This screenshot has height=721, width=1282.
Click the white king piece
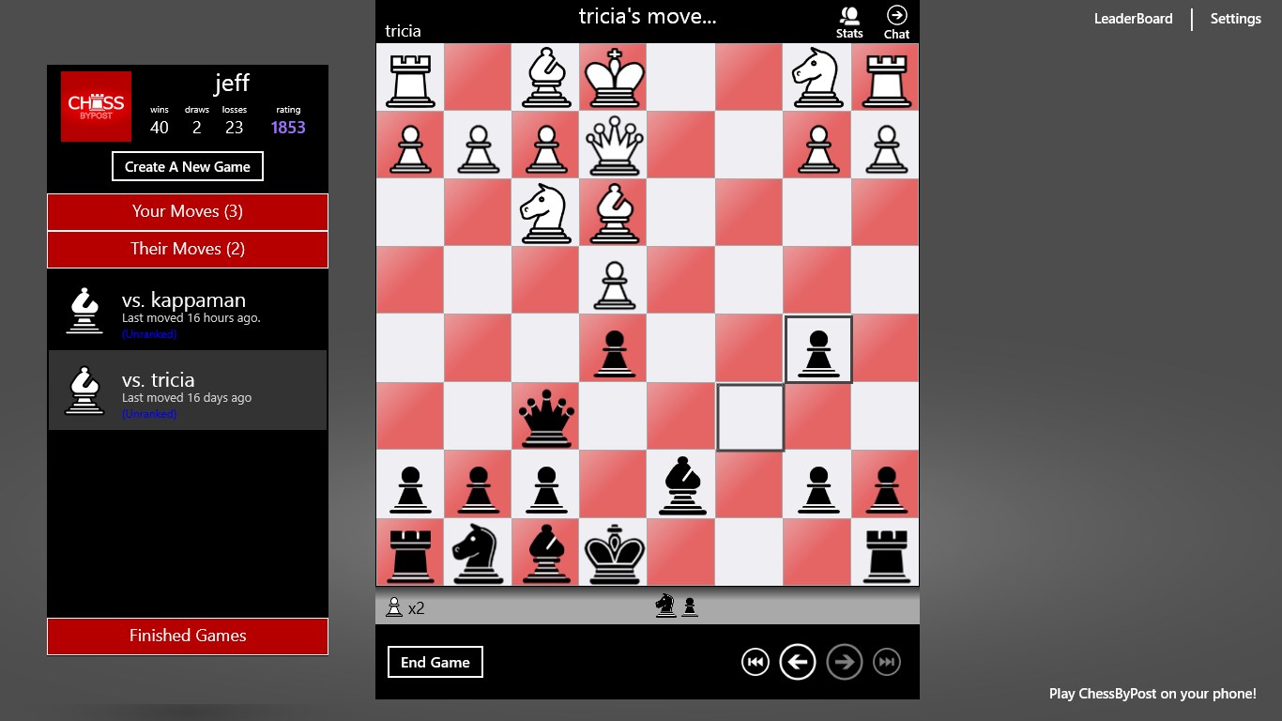pos(615,77)
